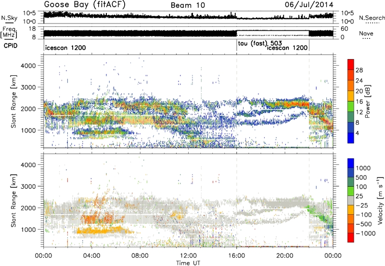Select the '-25' tick on Velocity colorbar

click(x=362, y=205)
